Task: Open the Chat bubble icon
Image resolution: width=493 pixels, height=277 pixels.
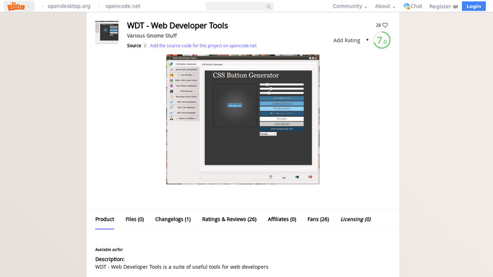Action: click(407, 6)
